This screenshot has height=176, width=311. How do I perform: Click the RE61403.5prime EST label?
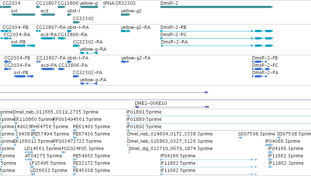(91, 127)
